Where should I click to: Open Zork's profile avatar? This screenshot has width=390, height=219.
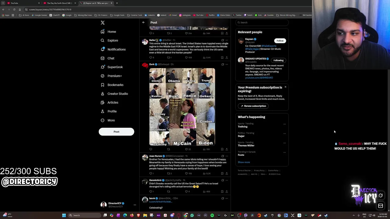click(x=145, y=65)
